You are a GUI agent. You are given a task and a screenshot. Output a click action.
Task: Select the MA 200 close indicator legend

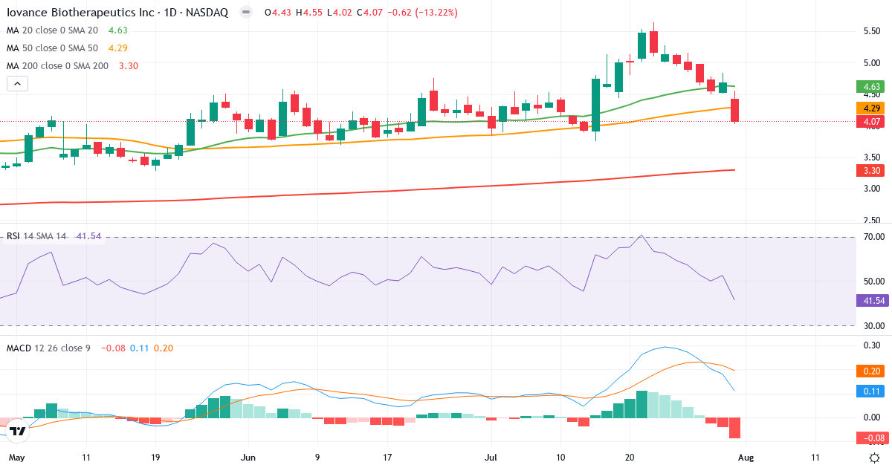[71, 65]
